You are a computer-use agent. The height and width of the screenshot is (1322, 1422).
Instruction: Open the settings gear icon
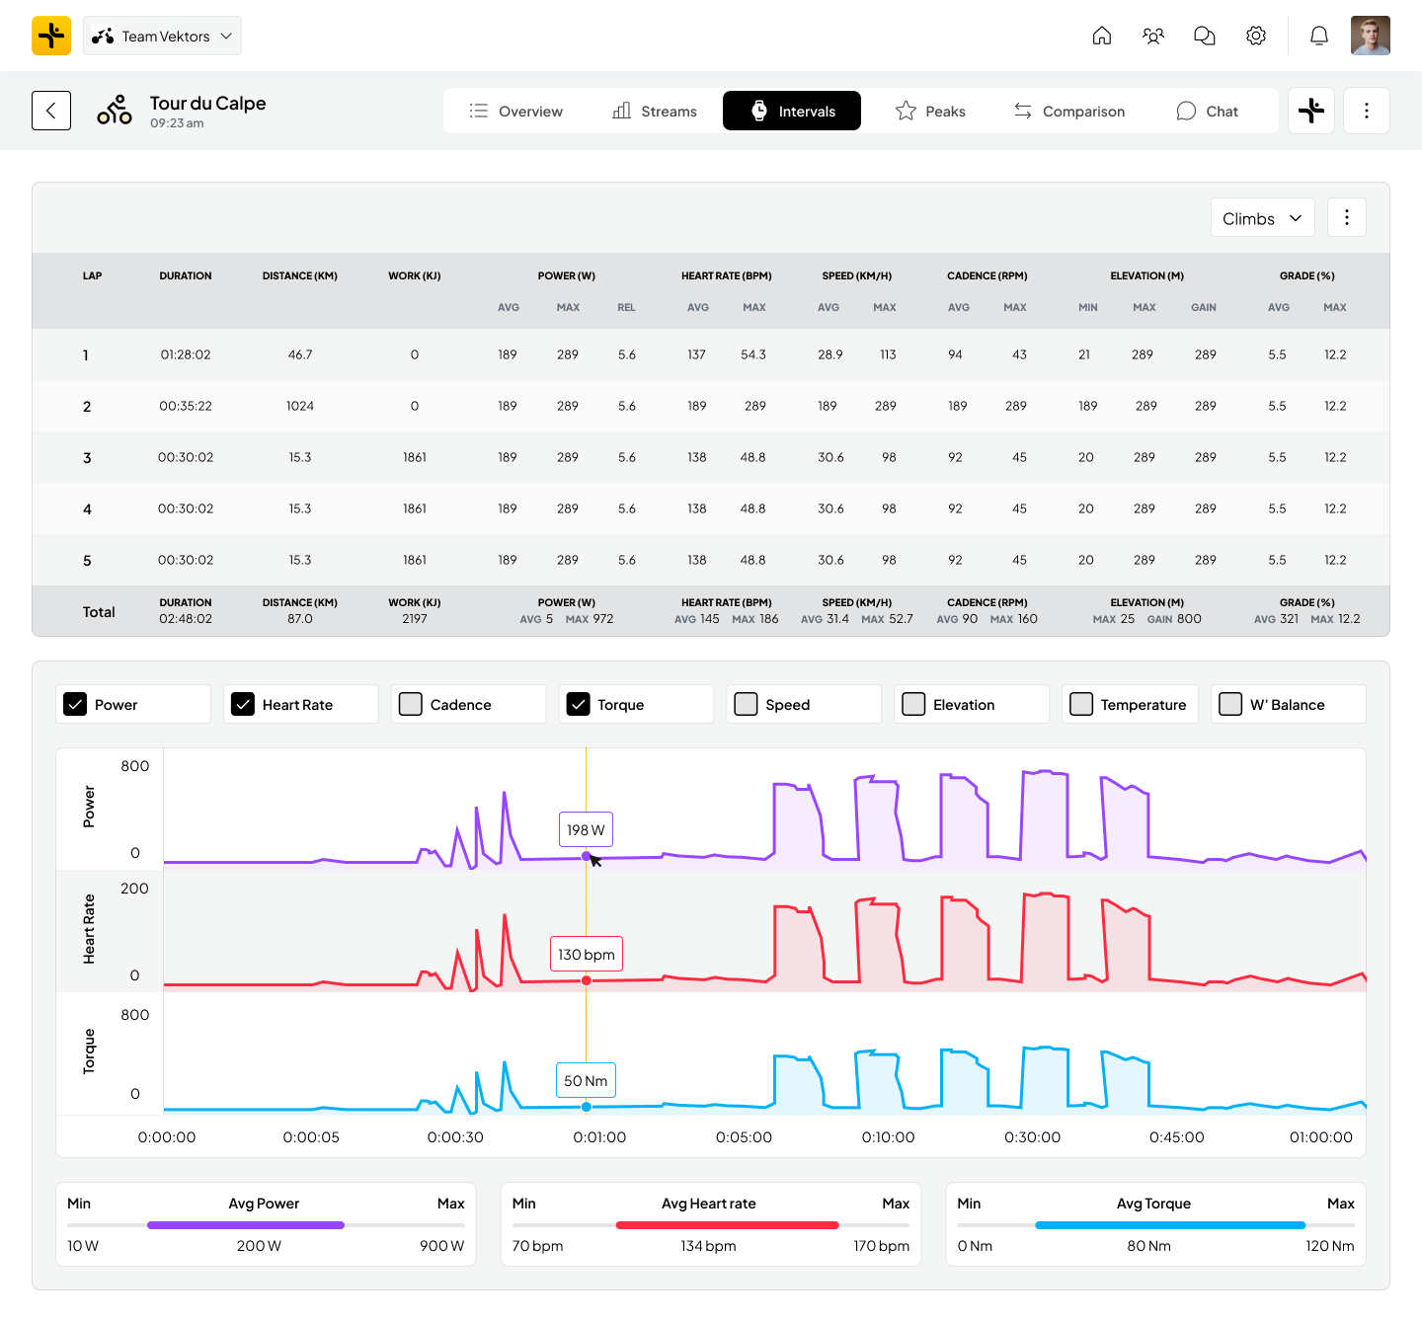point(1256,36)
